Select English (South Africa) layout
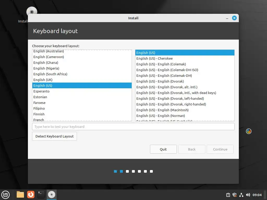This screenshot has width=267, height=200. (x=82, y=74)
